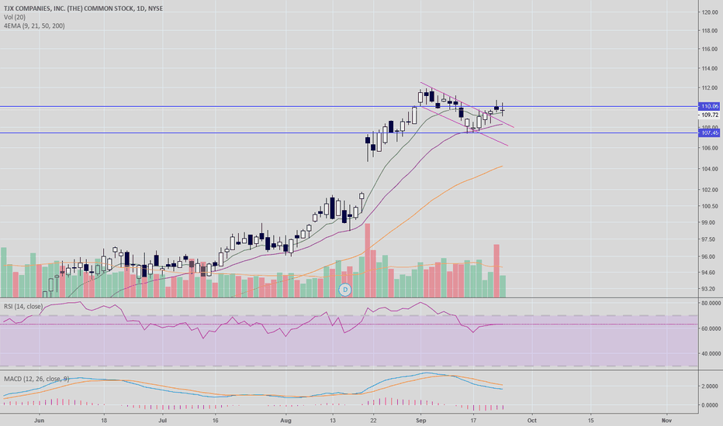Select the TJX Companies chart title
Image resolution: width=723 pixels, height=426 pixels.
coord(83,9)
